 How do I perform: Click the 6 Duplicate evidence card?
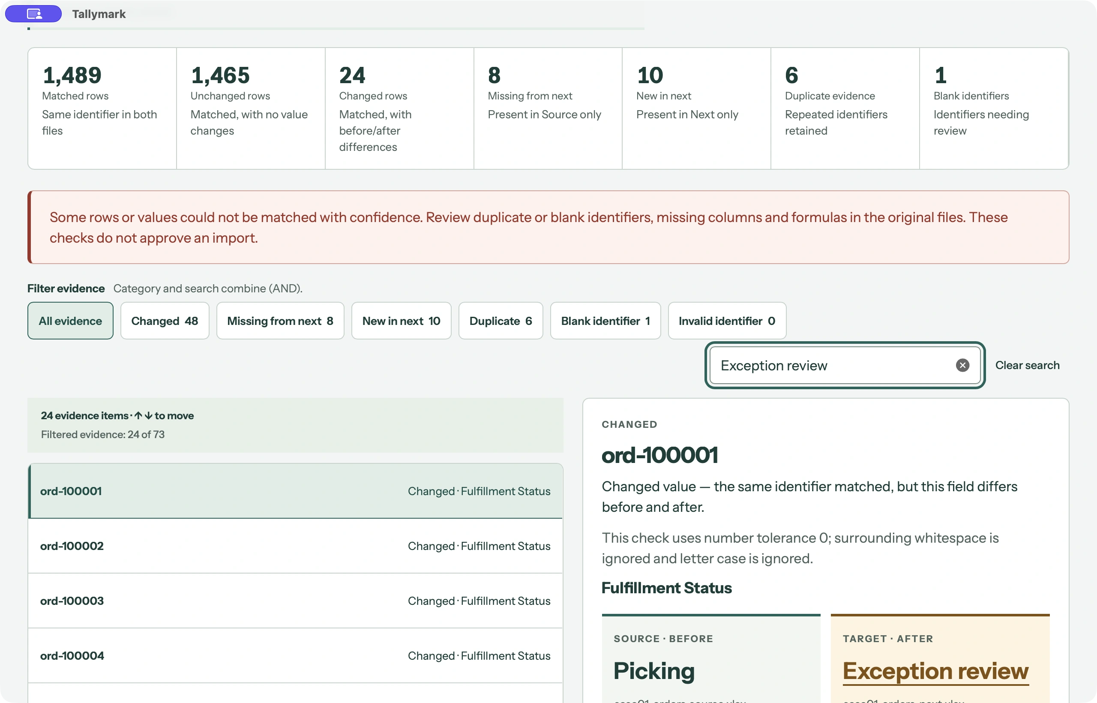click(845, 108)
